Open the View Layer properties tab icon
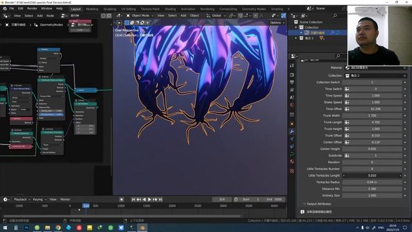Screen dimensions: 412x232 point(292,90)
